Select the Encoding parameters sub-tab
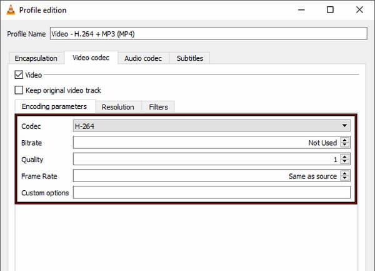The image size is (375, 271). (x=54, y=106)
